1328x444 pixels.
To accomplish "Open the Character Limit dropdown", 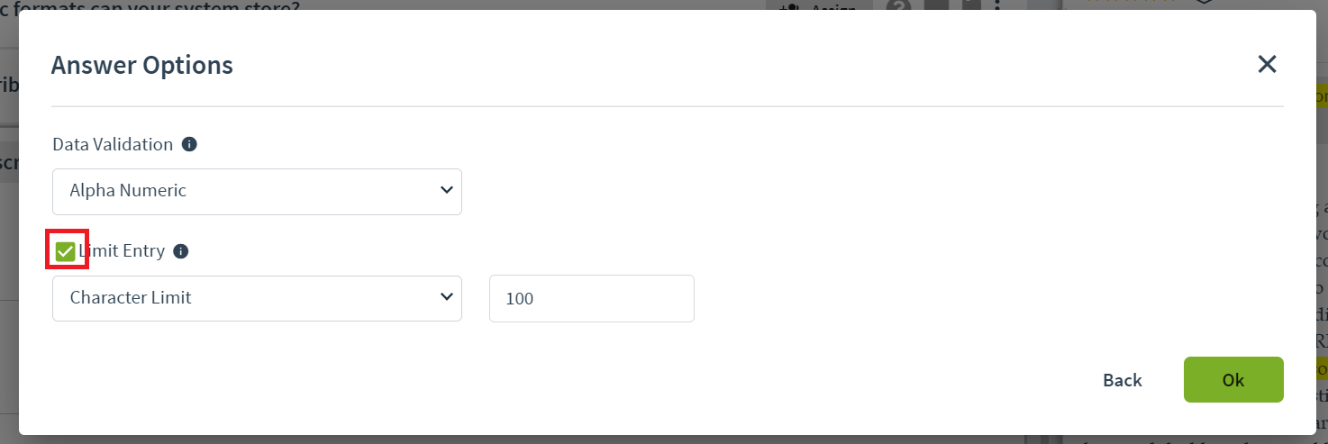I will 257,298.
